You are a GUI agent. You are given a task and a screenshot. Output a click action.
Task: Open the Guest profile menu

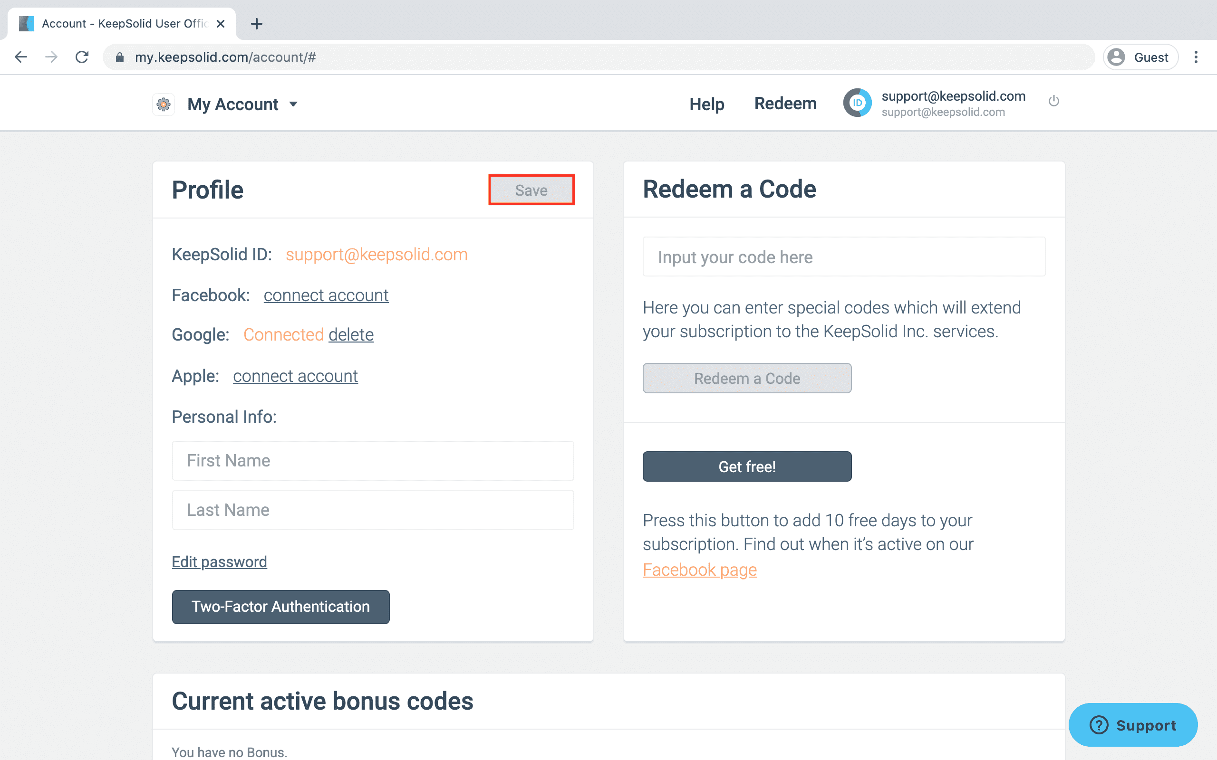point(1140,57)
